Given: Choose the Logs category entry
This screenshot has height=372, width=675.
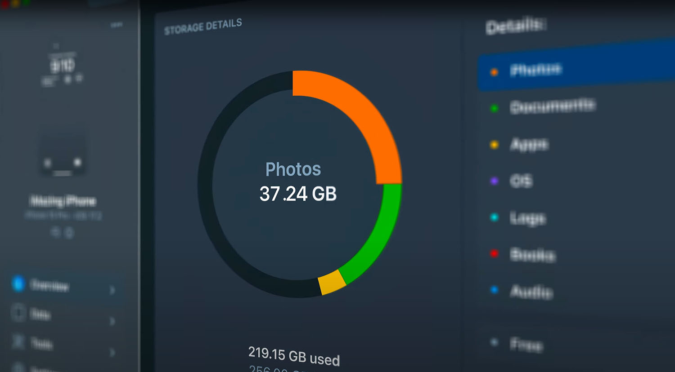Looking at the screenshot, I should click(x=527, y=218).
